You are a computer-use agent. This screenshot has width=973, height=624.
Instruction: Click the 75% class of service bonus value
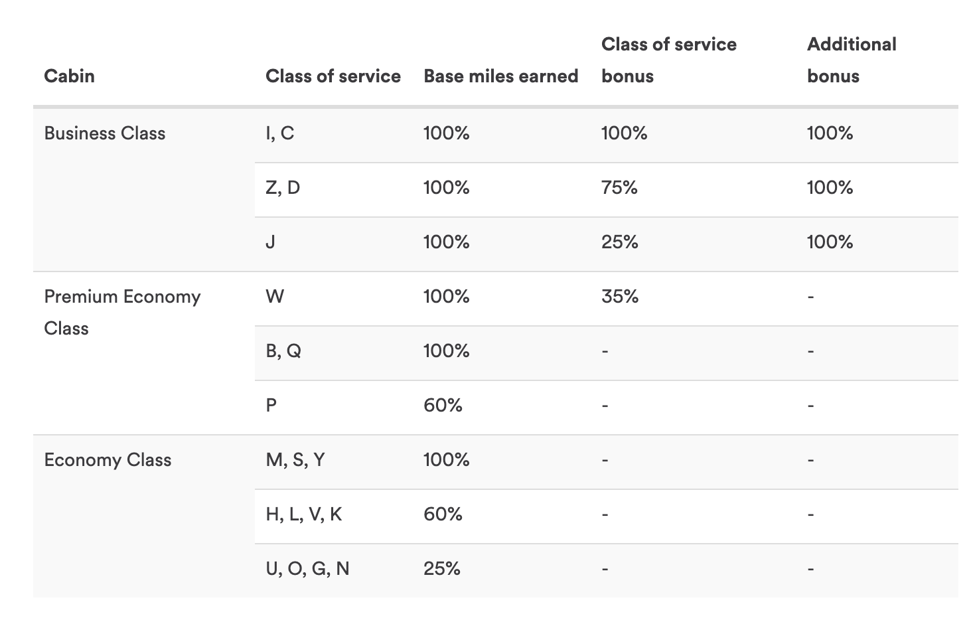(619, 188)
